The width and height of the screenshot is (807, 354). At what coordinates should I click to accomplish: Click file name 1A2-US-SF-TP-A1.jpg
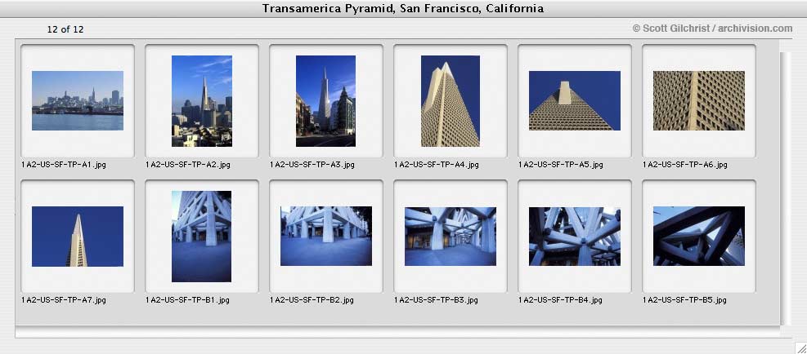(x=64, y=165)
